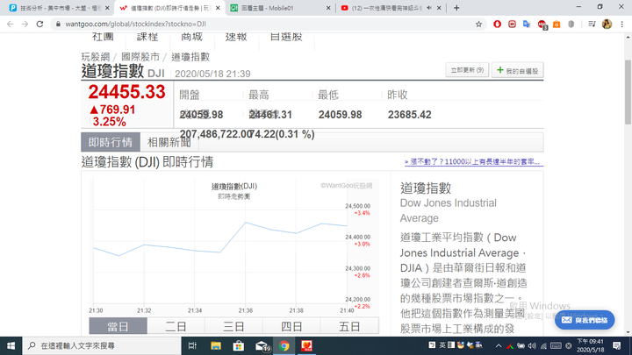
Task: Open the AdBlock extension icon
Action: point(542,25)
